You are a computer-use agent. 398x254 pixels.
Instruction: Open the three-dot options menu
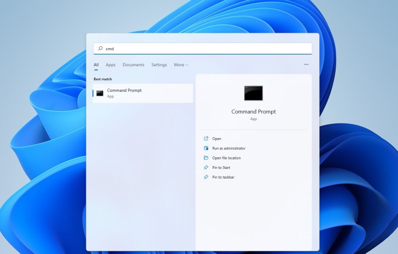[x=306, y=64]
